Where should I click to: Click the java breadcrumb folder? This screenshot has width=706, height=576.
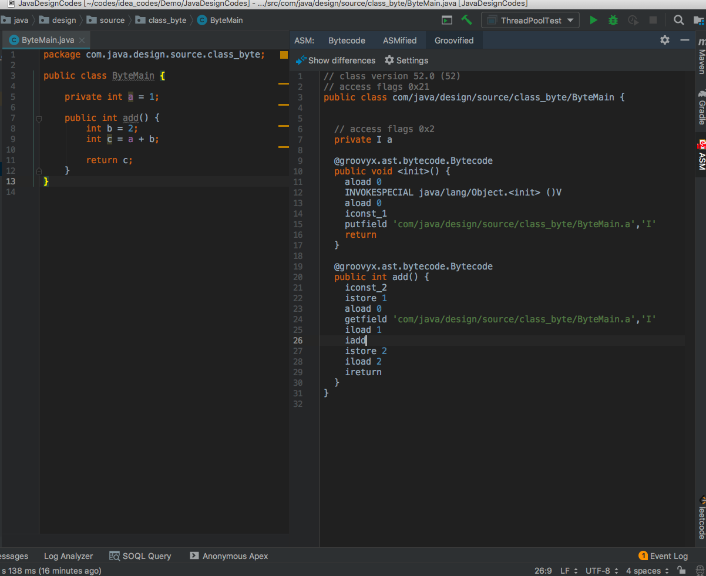point(15,20)
